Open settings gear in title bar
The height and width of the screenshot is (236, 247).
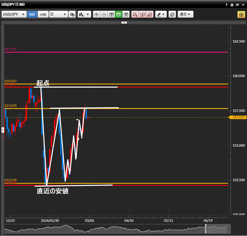(x=232, y=5)
